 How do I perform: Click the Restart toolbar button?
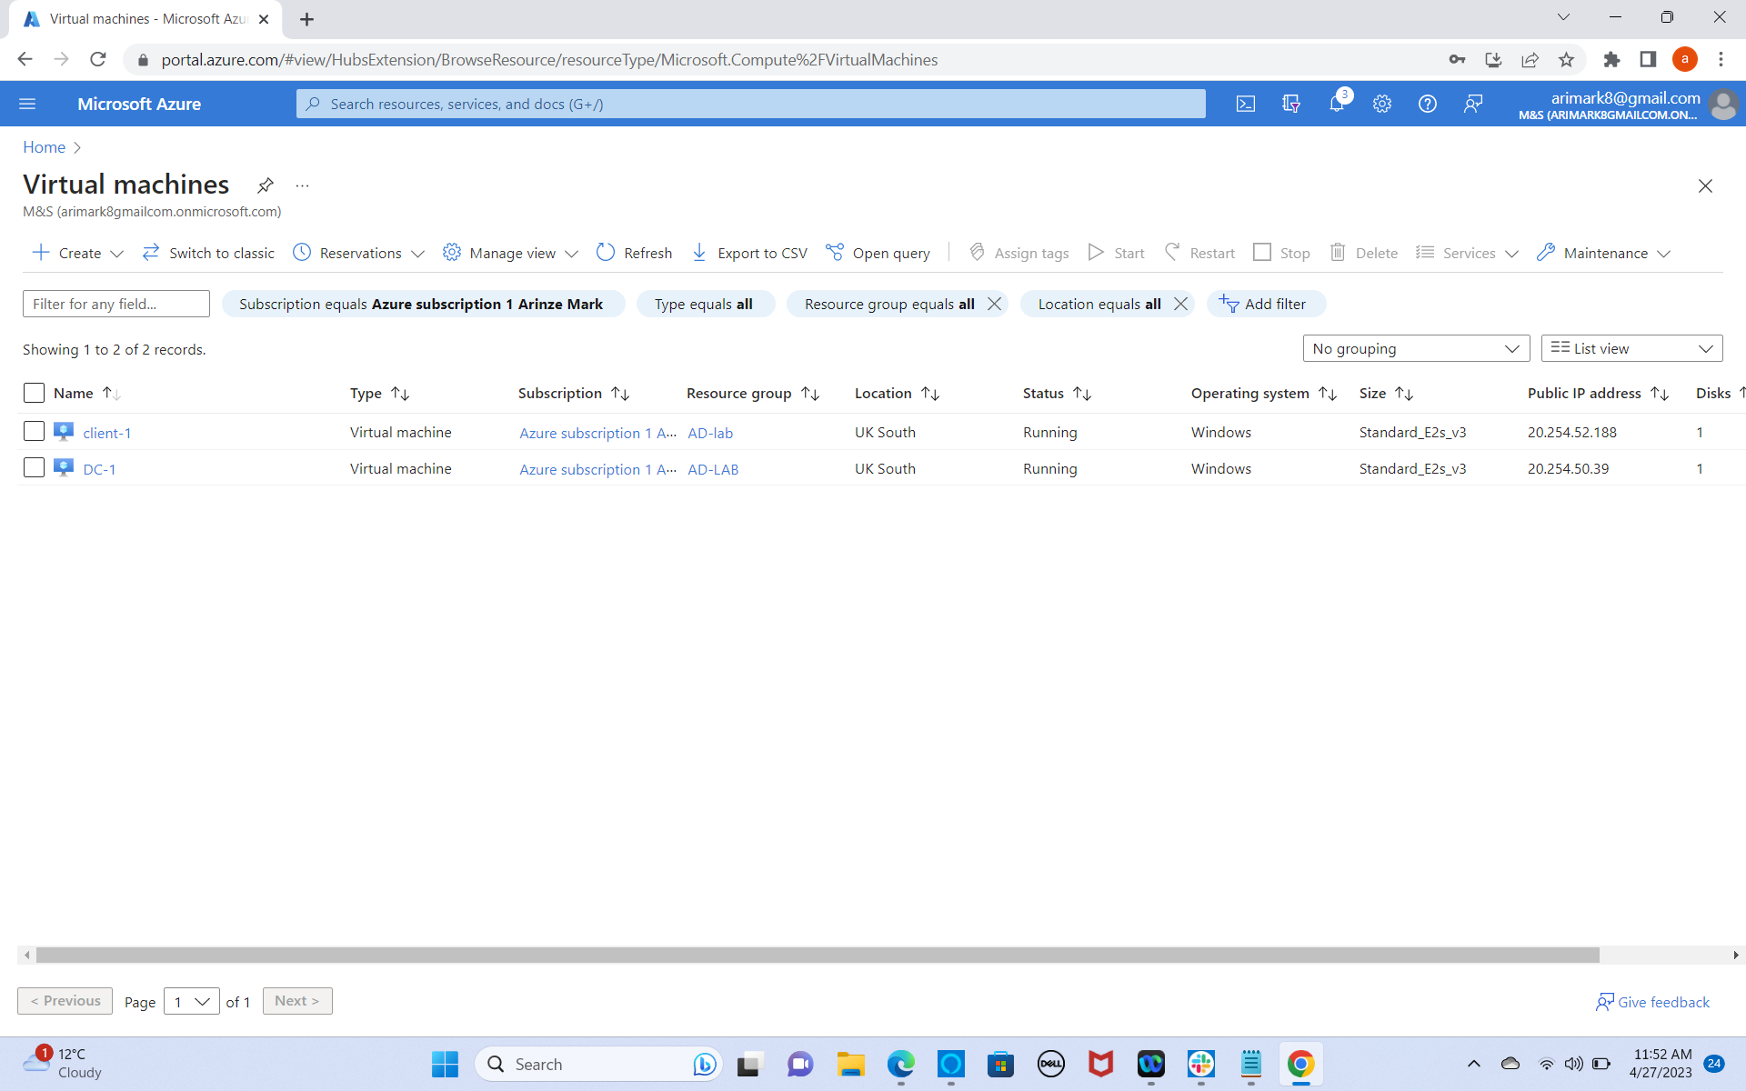tap(1199, 253)
